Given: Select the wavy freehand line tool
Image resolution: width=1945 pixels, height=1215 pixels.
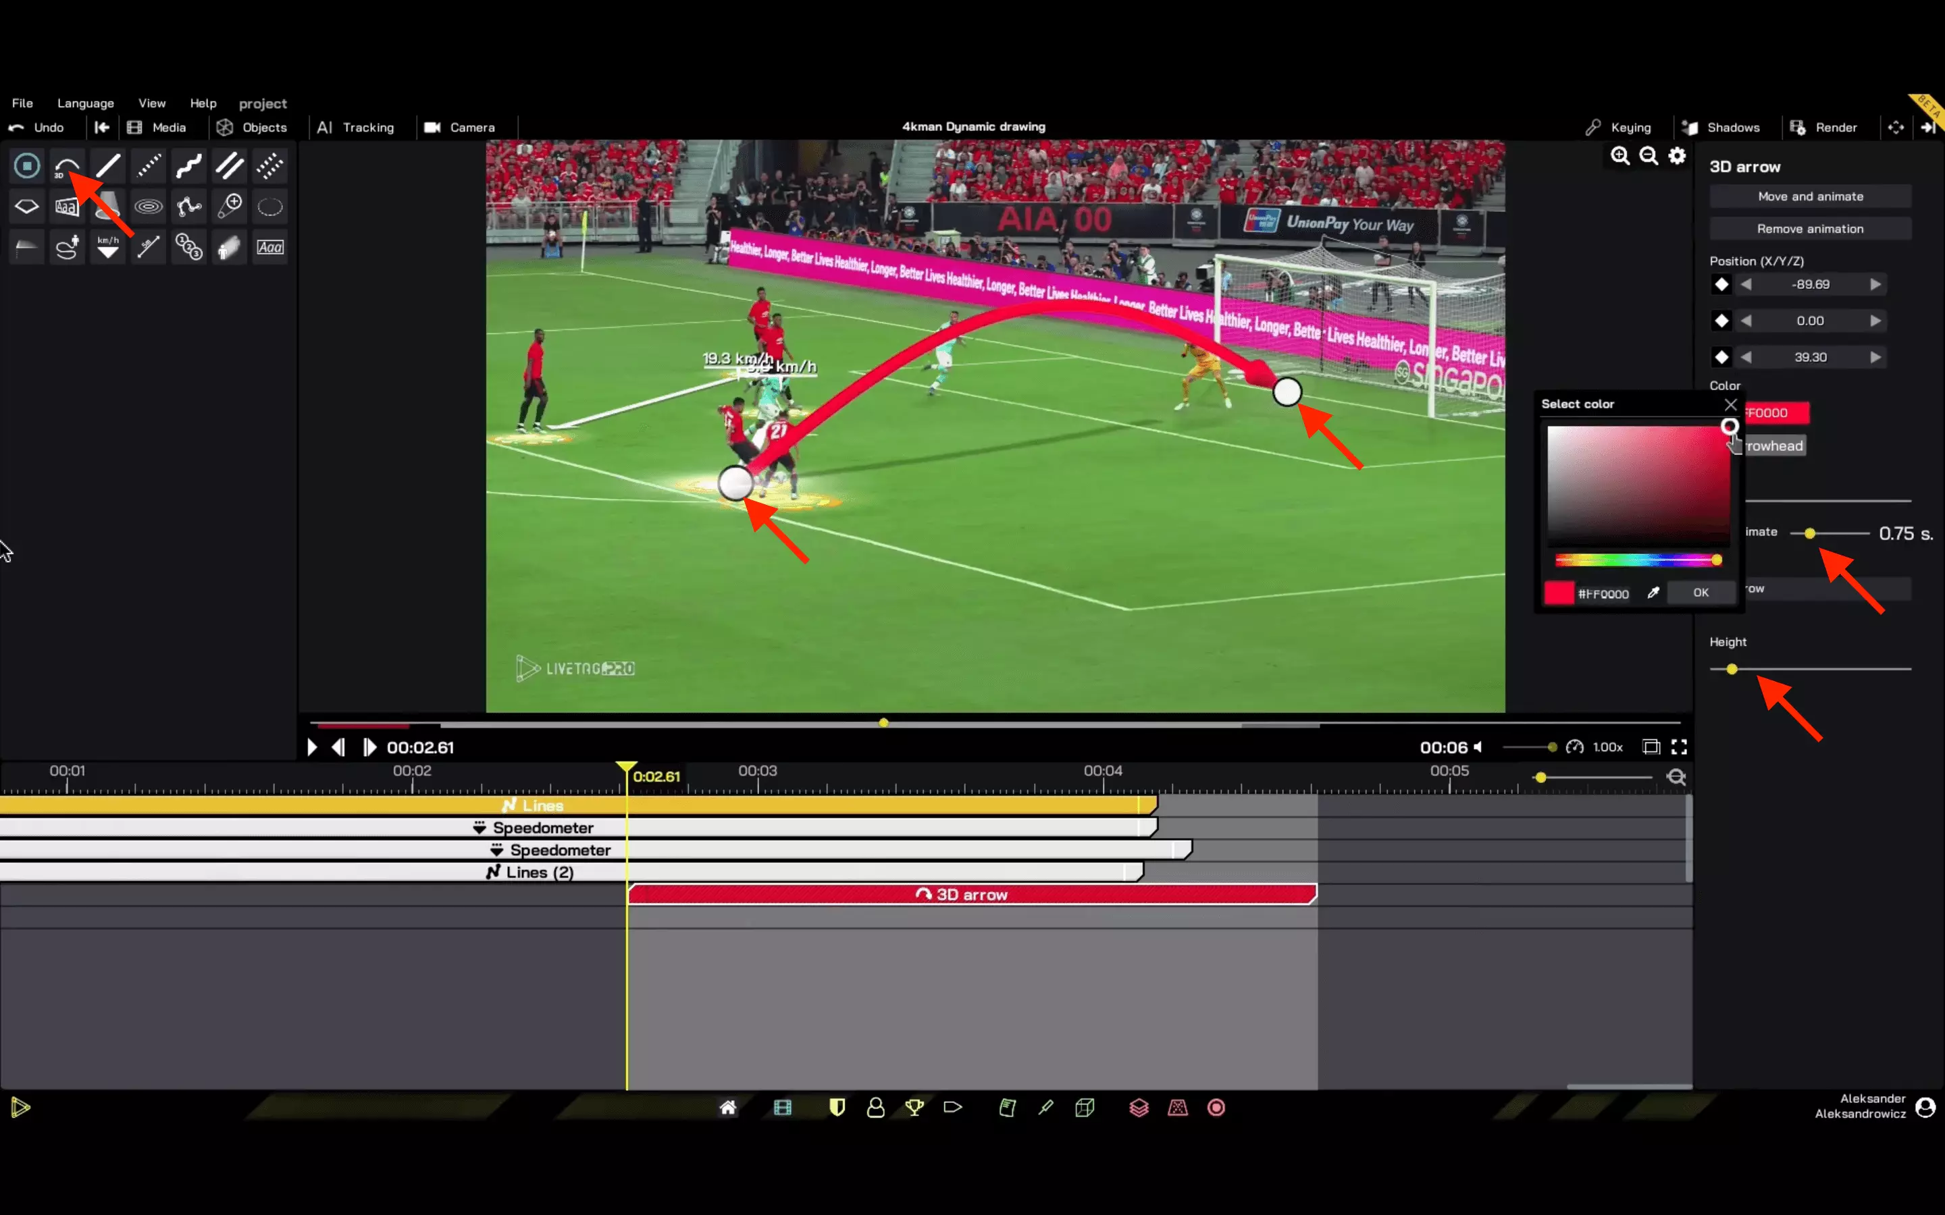Looking at the screenshot, I should 189,166.
